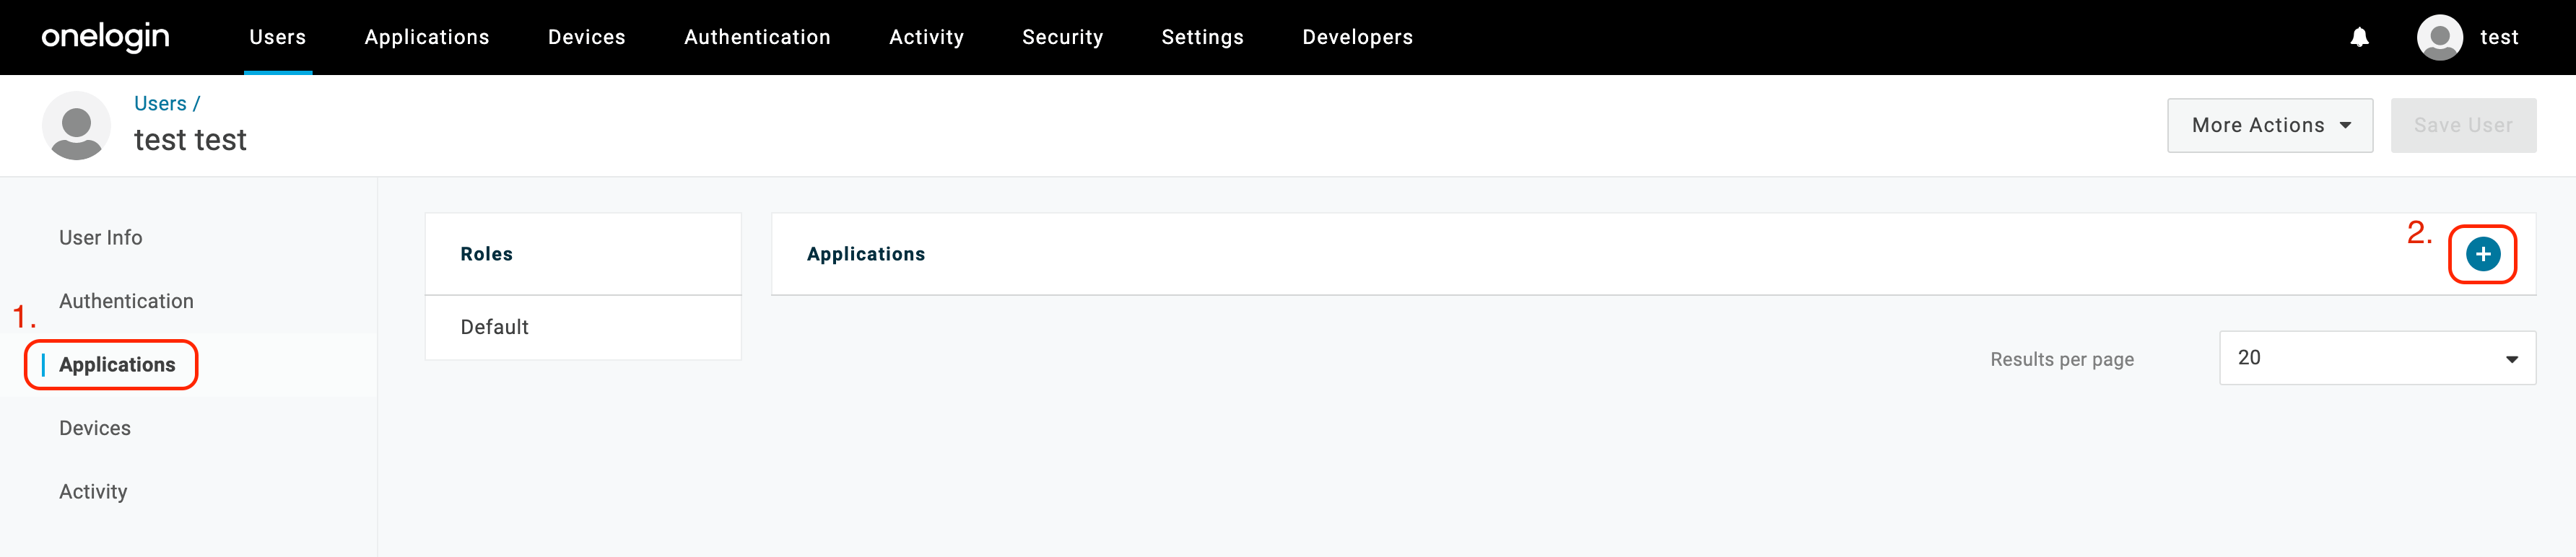The image size is (2576, 557).
Task: Expand the More Actions dropdown
Action: point(2270,125)
